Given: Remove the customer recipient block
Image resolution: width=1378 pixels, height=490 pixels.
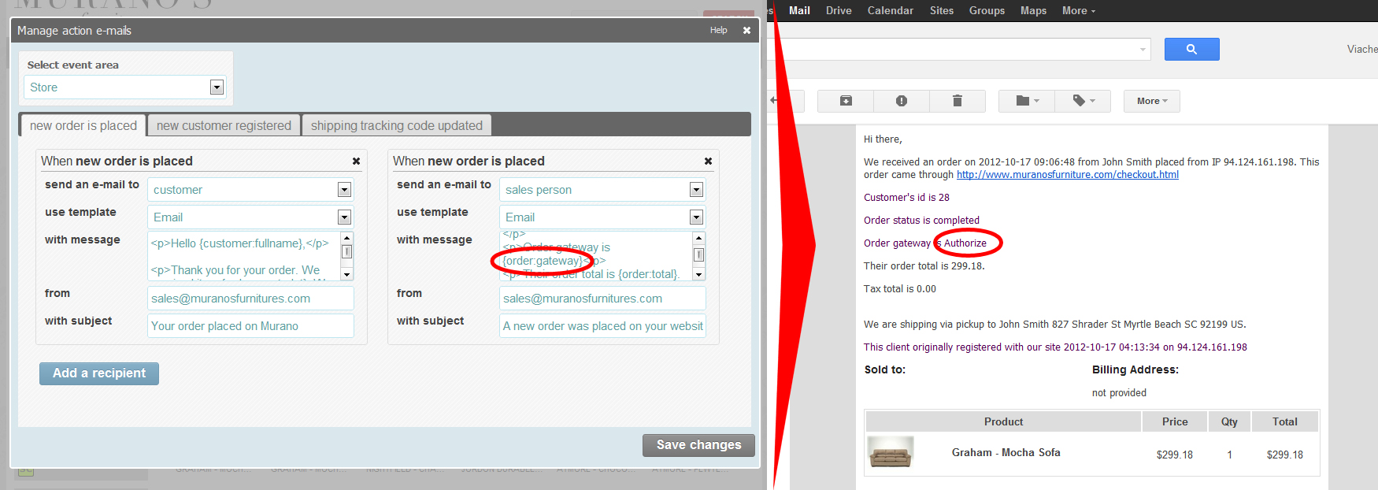Looking at the screenshot, I should click(x=356, y=161).
